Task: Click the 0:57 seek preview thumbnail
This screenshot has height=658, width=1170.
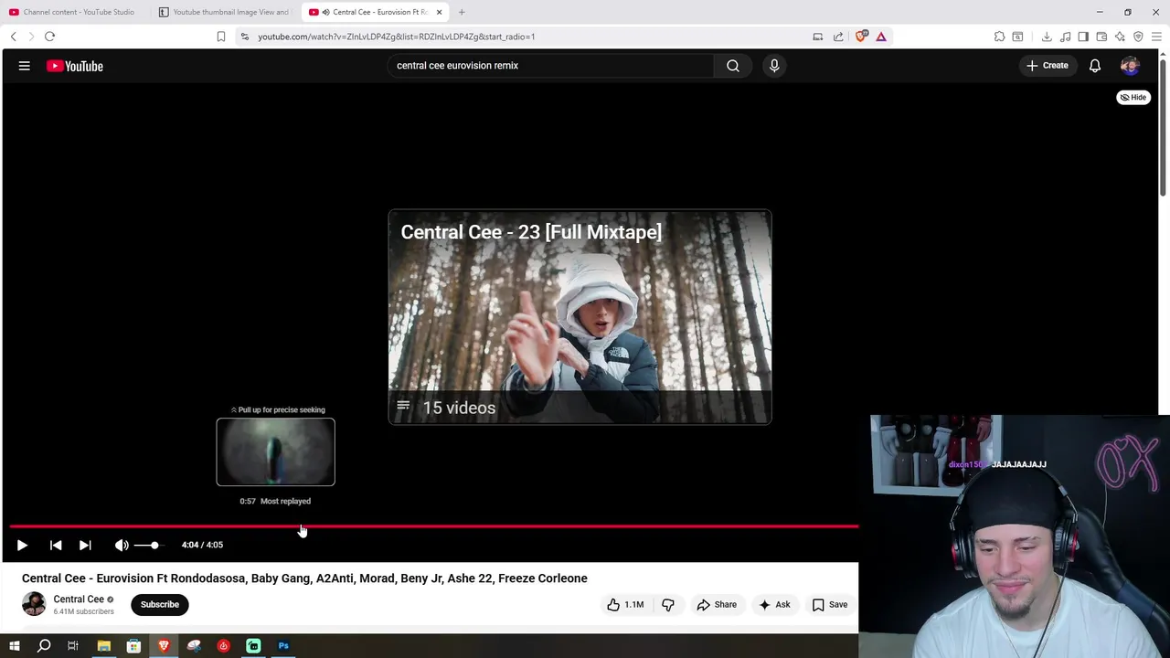Action: [275, 451]
